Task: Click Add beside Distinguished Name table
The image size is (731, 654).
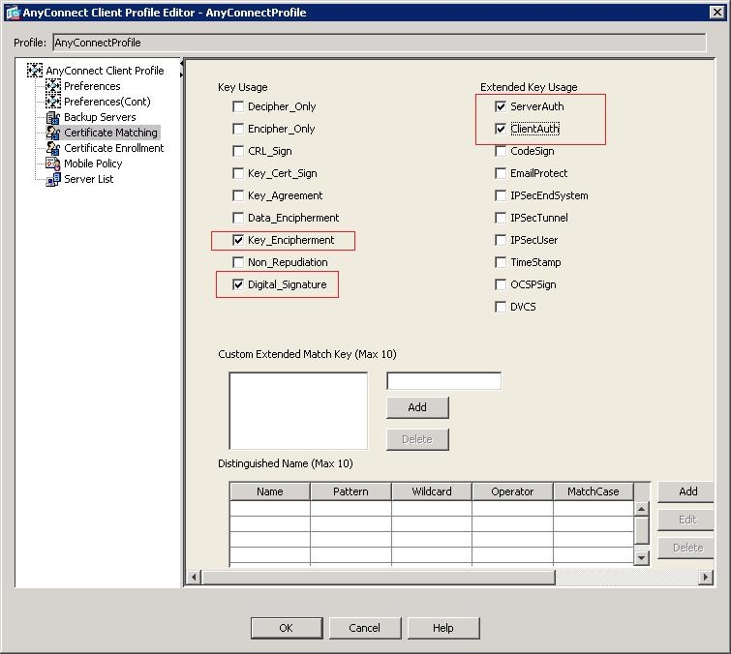Action: (x=685, y=491)
